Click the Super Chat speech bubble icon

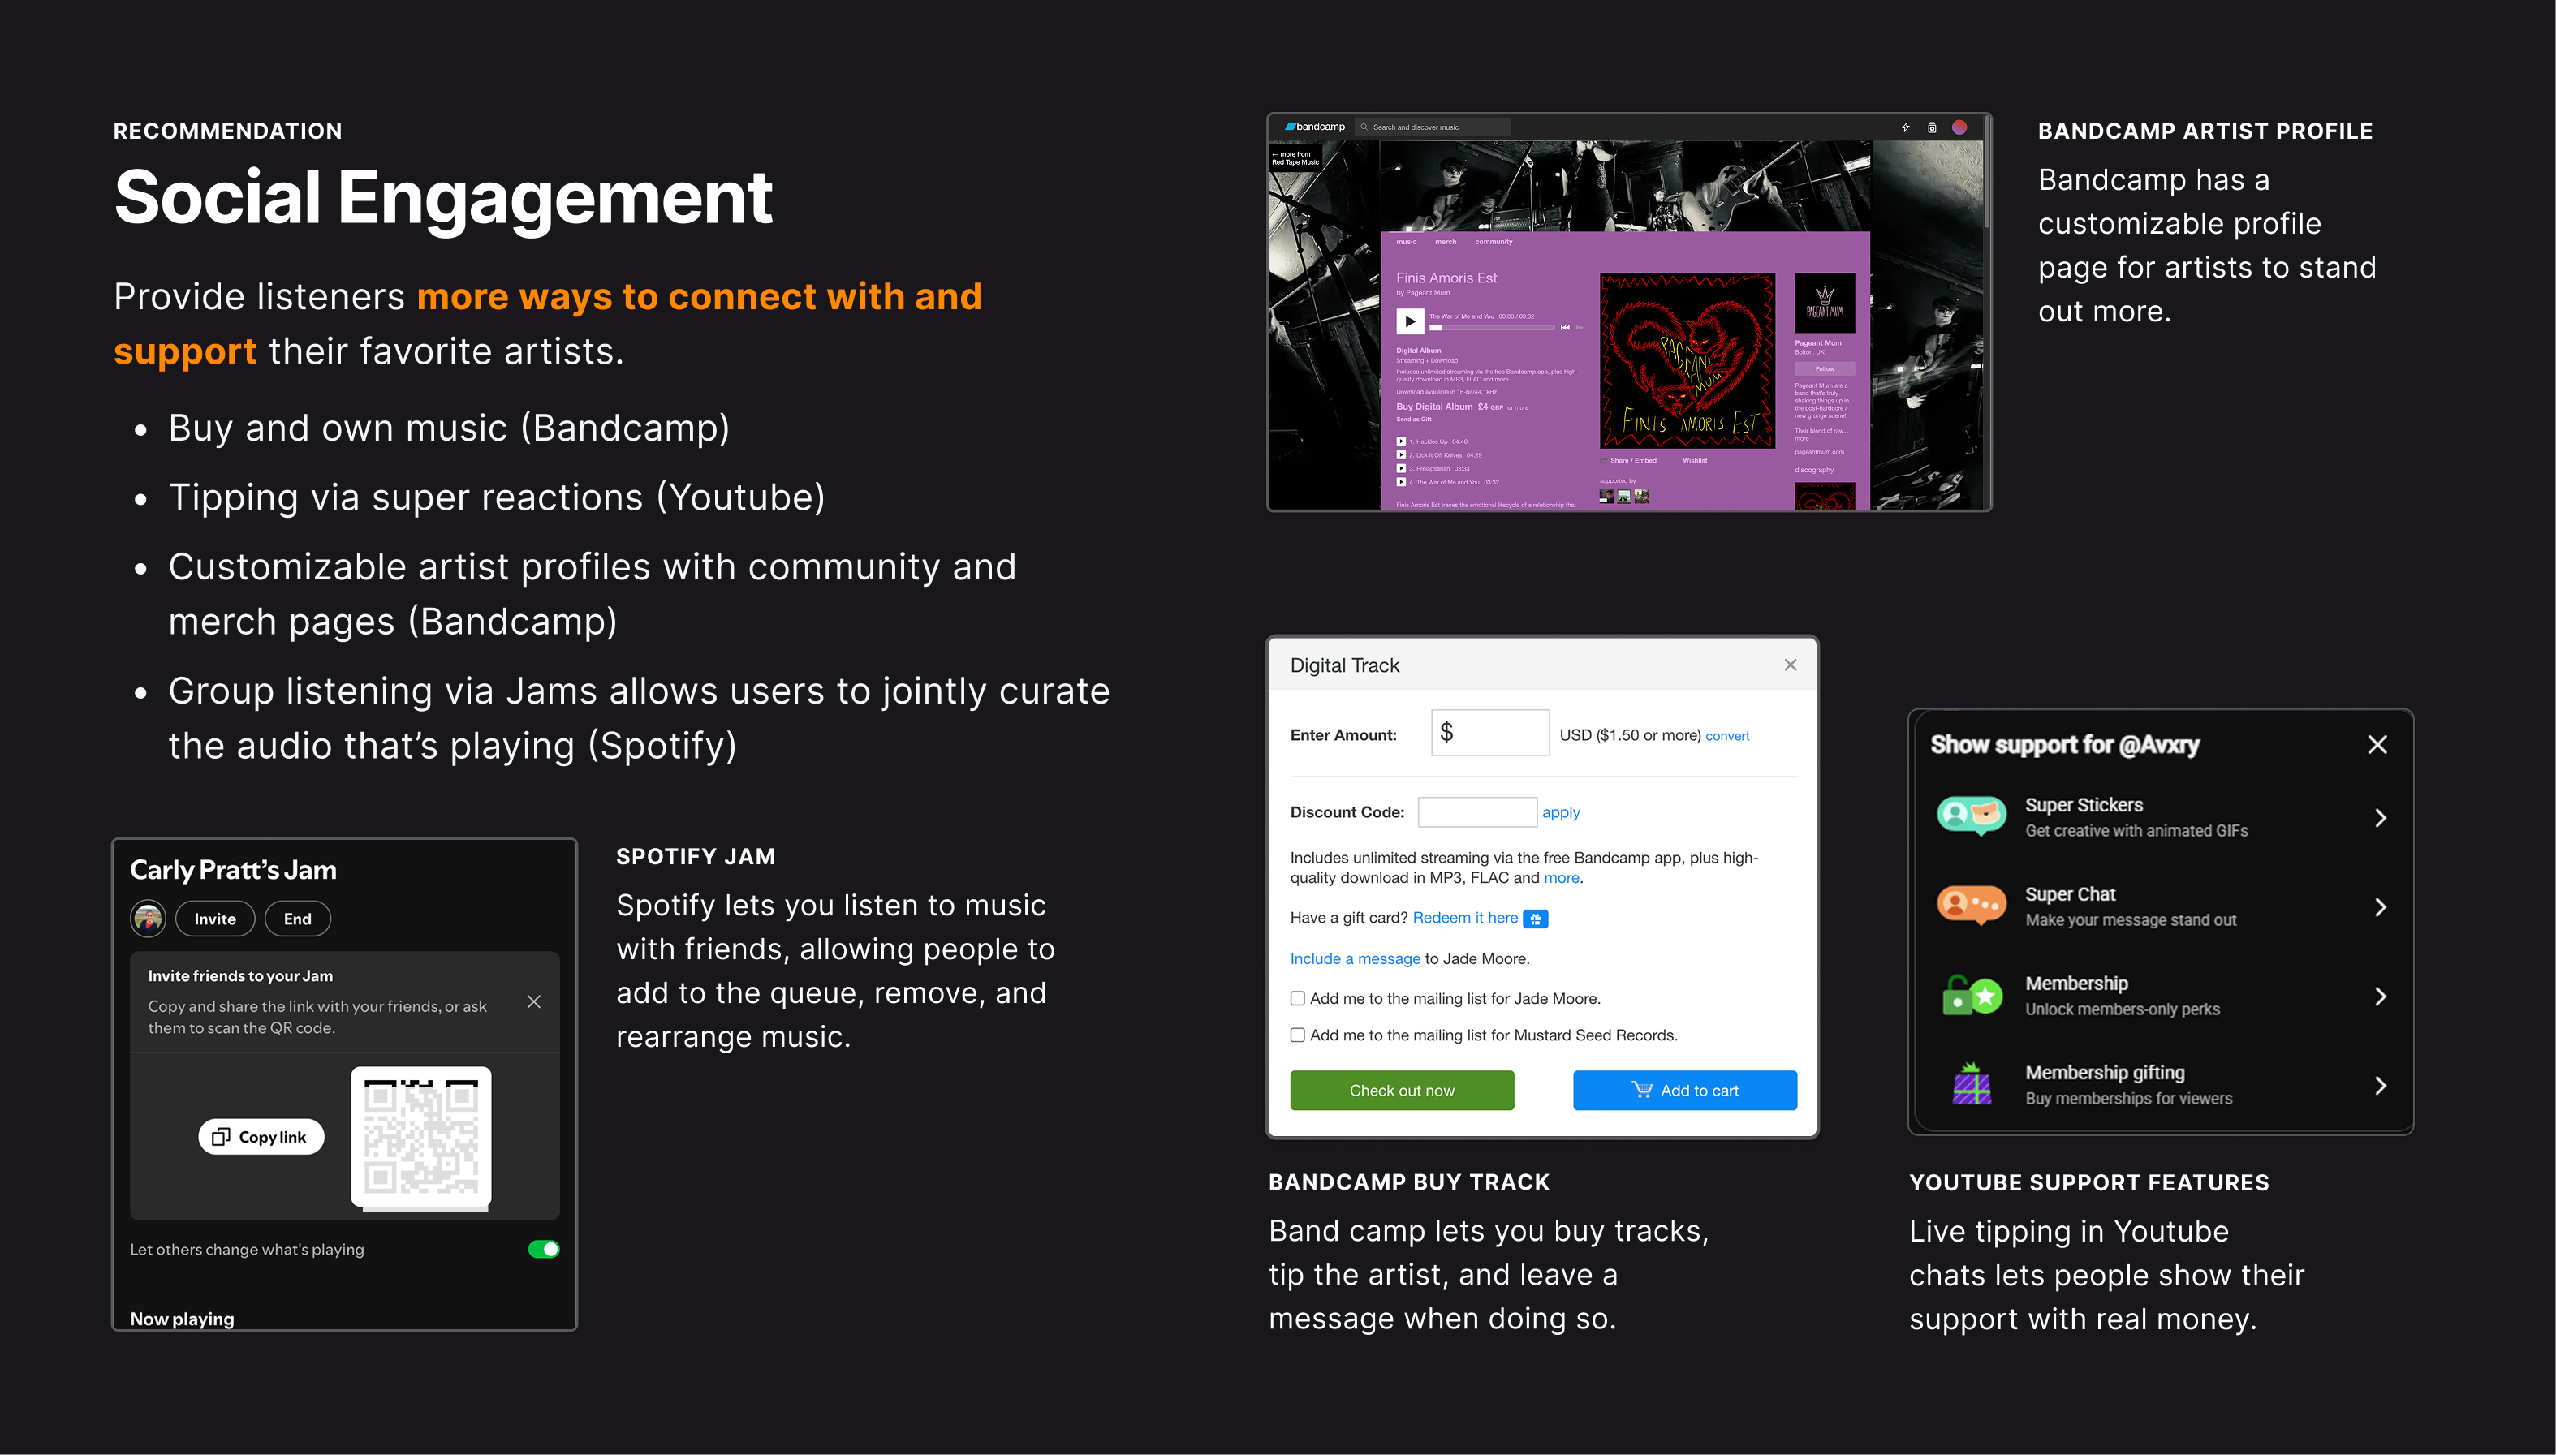[1971, 906]
